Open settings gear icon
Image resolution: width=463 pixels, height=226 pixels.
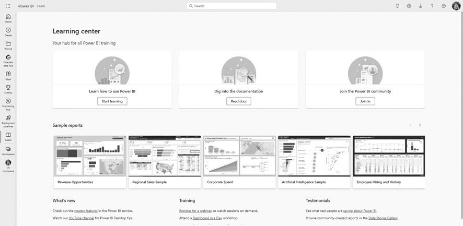[x=409, y=6]
